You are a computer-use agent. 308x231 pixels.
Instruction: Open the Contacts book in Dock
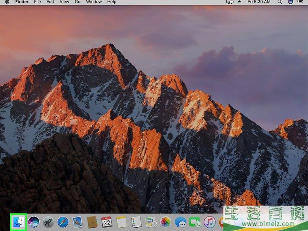tap(92, 222)
